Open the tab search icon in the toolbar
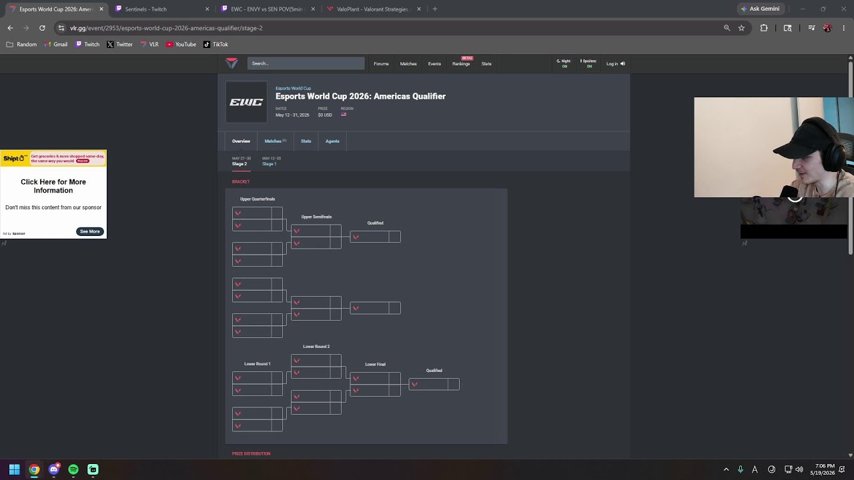Screen dimensions: 854x480 (788, 28)
